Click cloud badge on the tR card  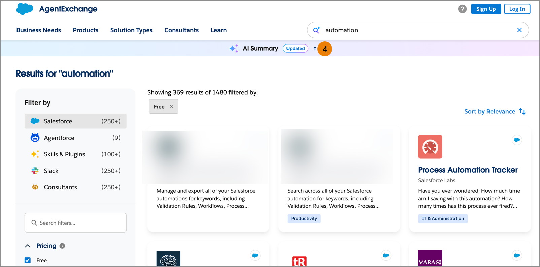[386, 255]
